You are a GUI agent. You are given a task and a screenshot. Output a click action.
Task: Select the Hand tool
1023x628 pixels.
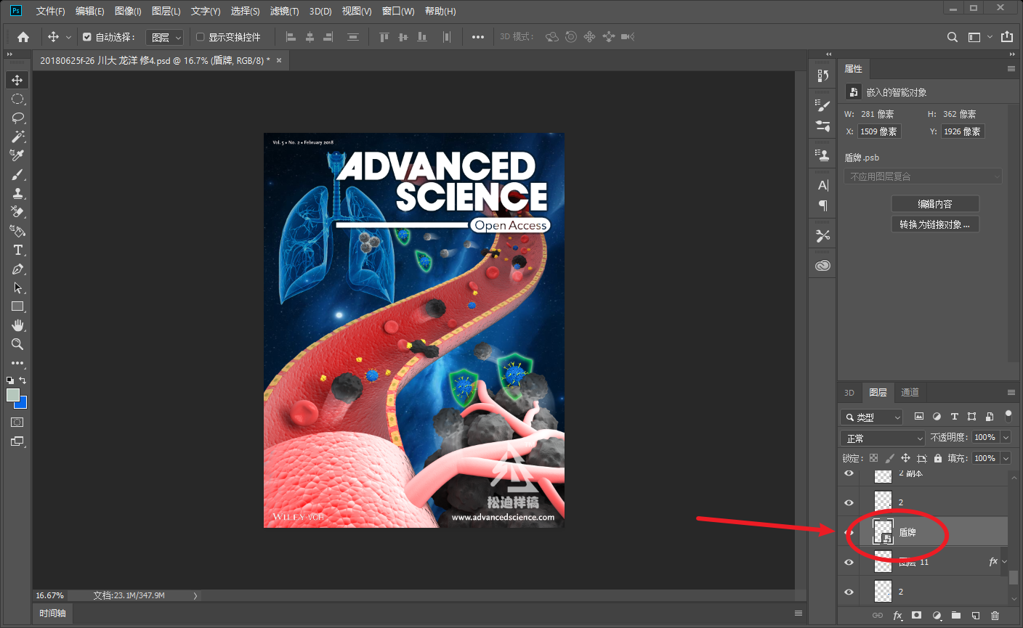click(x=17, y=325)
